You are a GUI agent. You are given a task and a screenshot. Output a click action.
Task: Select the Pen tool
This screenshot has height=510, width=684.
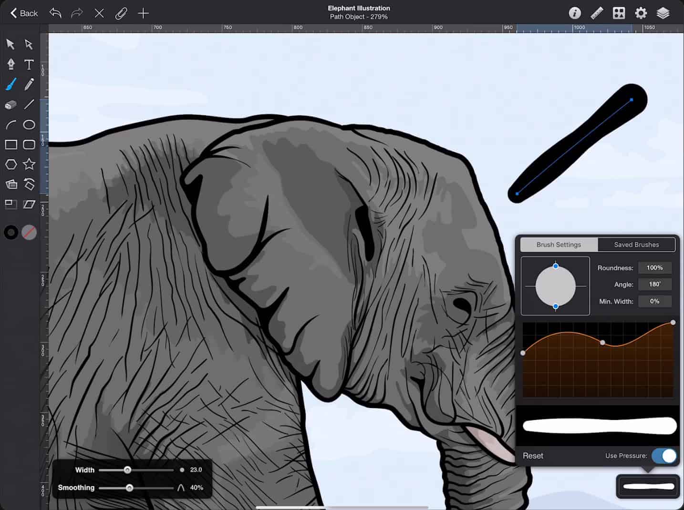tap(10, 64)
